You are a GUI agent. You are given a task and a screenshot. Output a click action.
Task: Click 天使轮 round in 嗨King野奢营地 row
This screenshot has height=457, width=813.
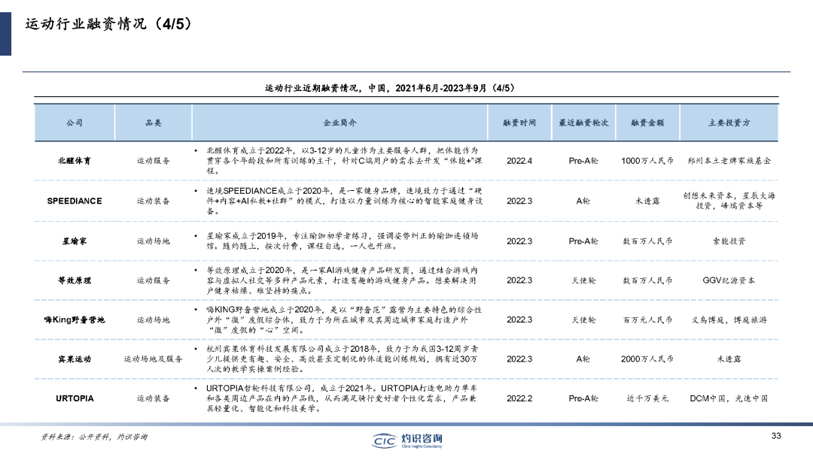[x=583, y=320]
